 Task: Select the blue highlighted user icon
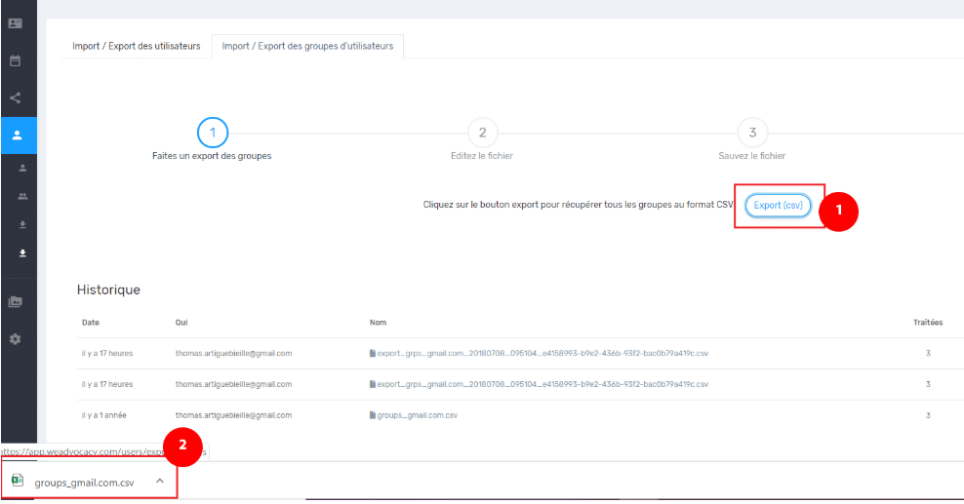click(x=18, y=136)
